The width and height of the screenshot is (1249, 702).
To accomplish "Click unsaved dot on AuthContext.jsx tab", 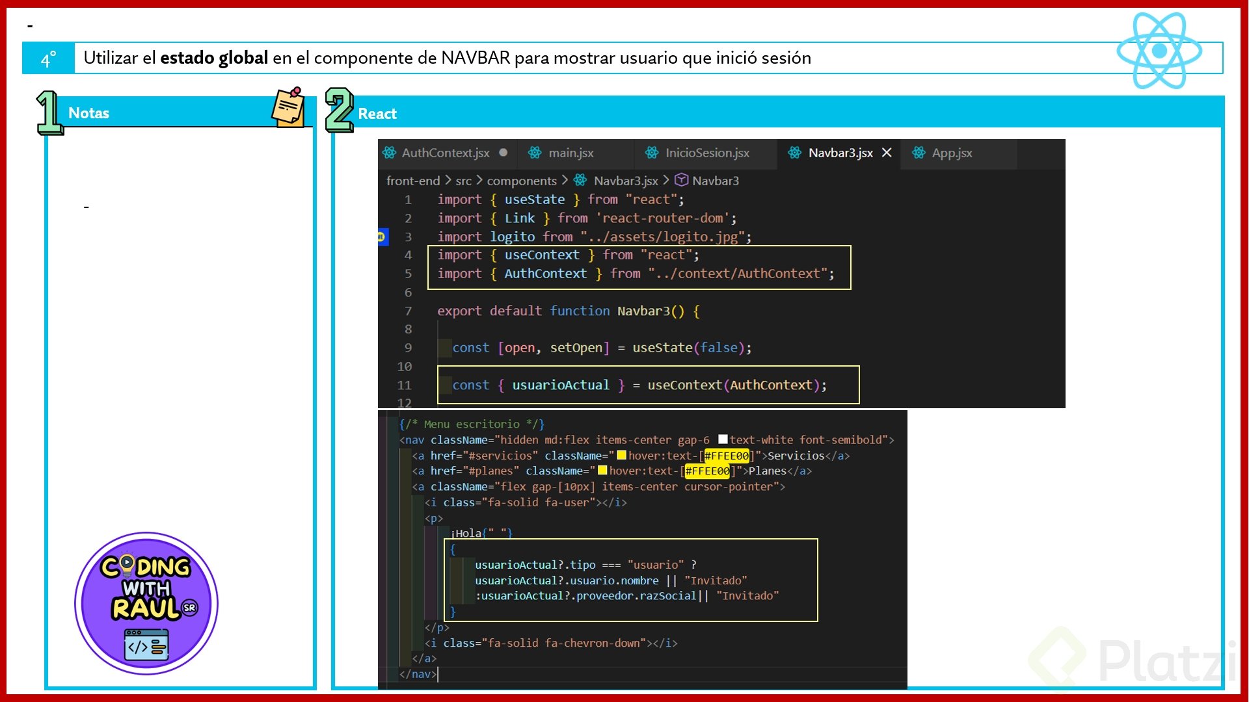I will tap(503, 153).
